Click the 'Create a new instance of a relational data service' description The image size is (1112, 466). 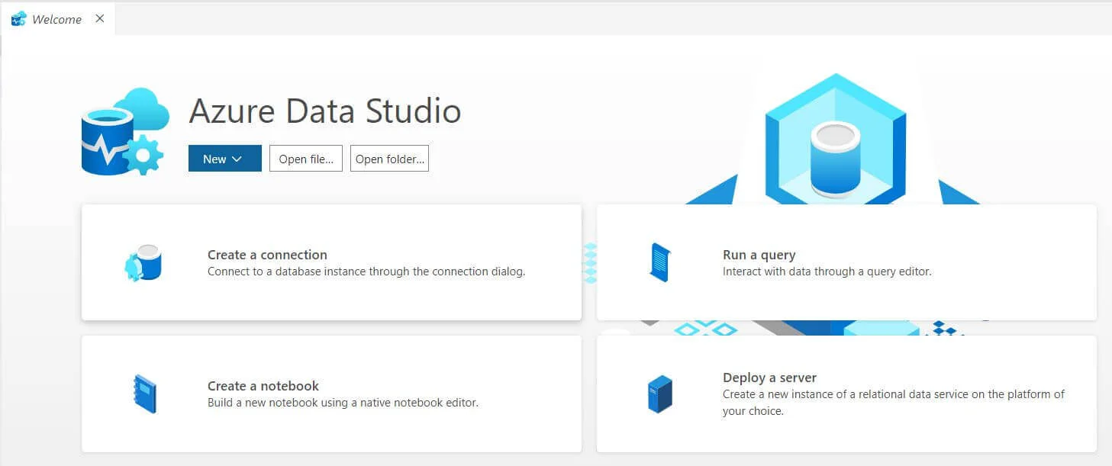coord(894,403)
